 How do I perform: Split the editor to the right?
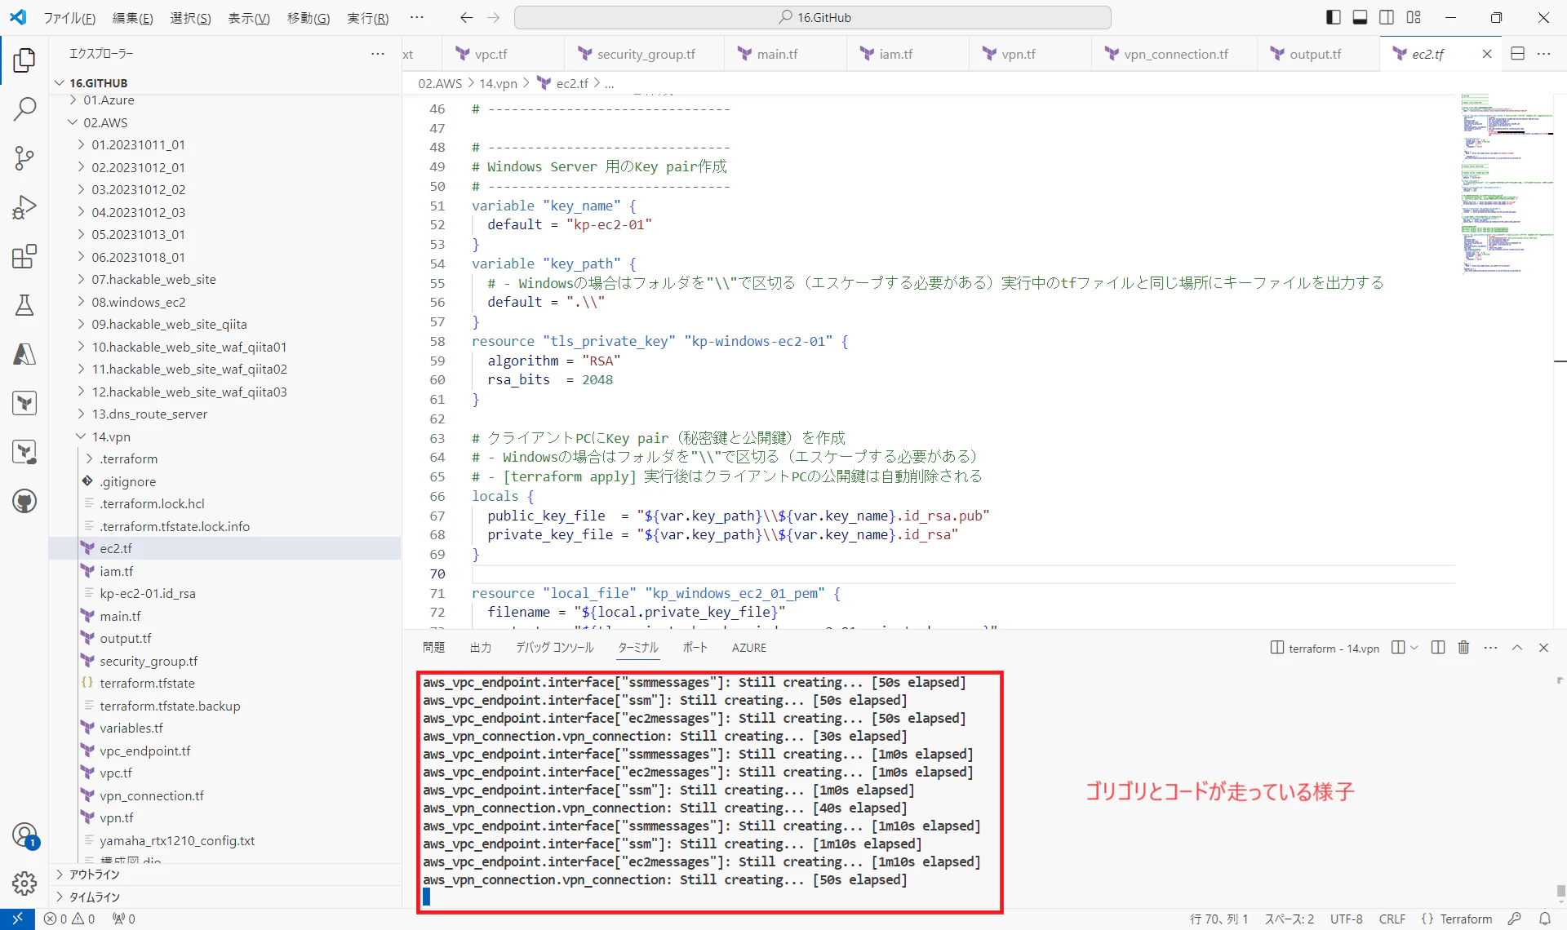[1517, 54]
